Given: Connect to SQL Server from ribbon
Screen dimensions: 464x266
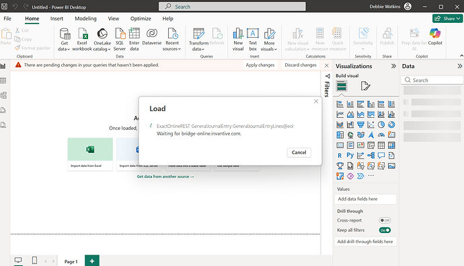Looking at the screenshot, I should tap(120, 40).
